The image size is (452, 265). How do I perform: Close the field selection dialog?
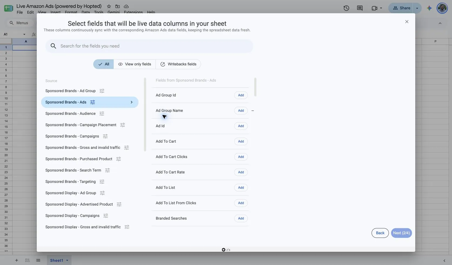pyautogui.click(x=407, y=22)
